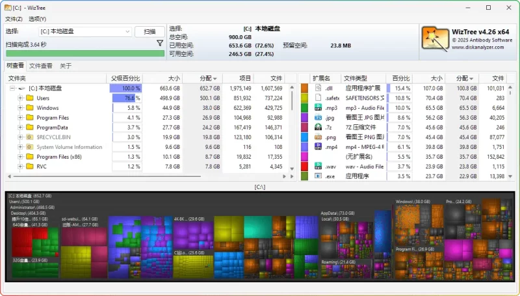This screenshot has width=520, height=296.
Task: Collapse the C: 本地磁盘 root node
Action: click(12, 88)
